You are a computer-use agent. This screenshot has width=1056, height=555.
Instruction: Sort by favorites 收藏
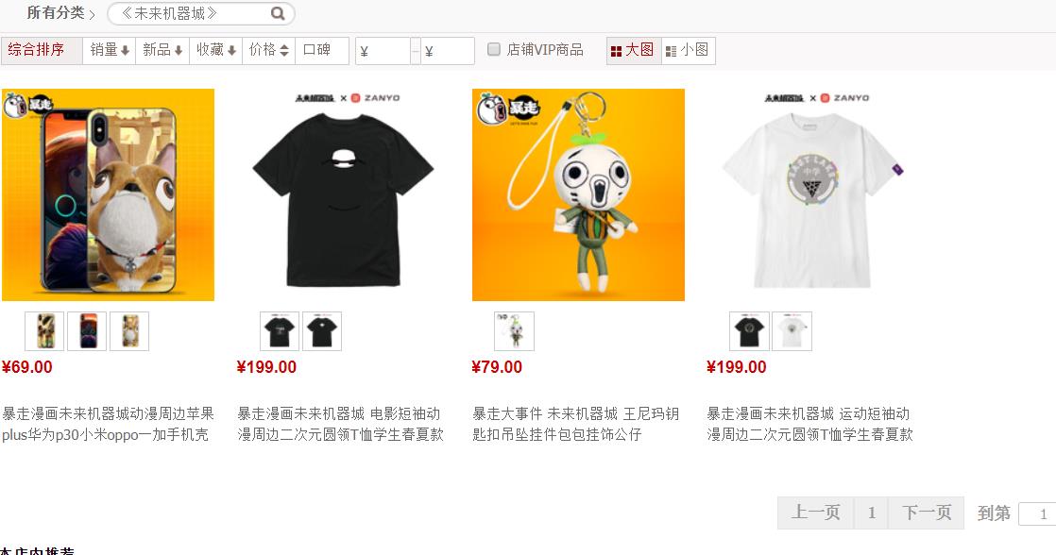(x=215, y=50)
